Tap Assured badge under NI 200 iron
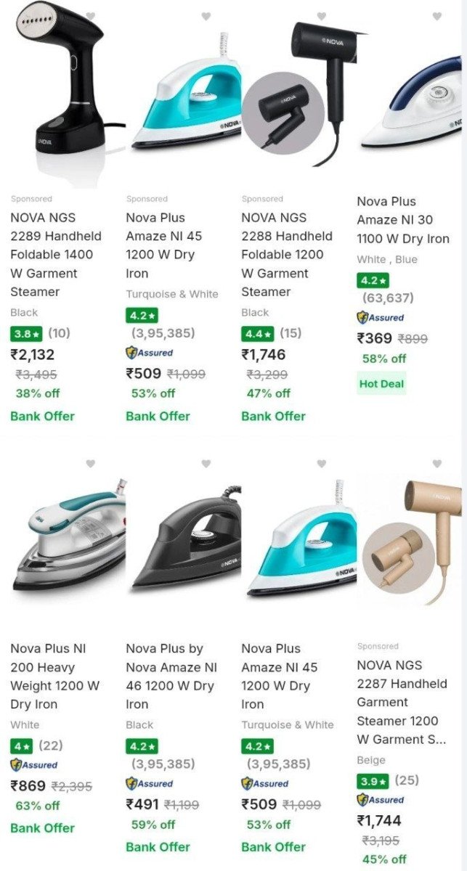This screenshot has height=871, width=467. click(x=33, y=764)
